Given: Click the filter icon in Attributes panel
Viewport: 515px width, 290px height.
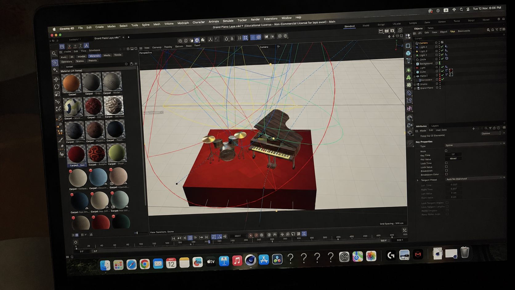Looking at the screenshot, I should (x=490, y=128).
